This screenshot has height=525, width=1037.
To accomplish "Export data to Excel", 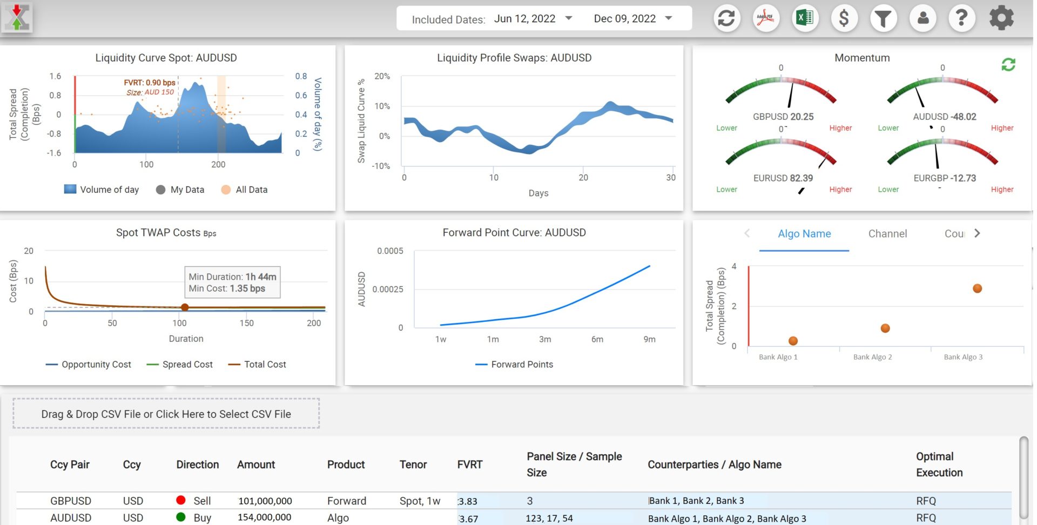I will coord(805,18).
